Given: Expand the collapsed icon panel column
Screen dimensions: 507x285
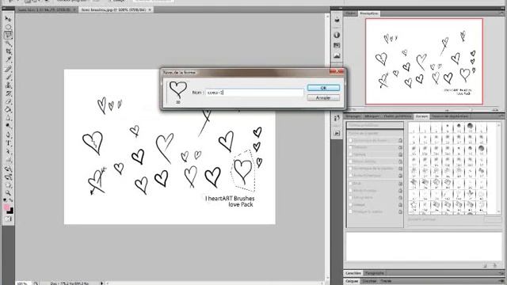Looking at the screenshot, I should coord(340,8).
